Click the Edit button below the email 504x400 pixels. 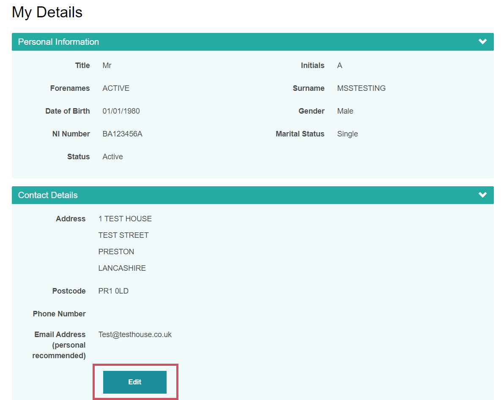pos(135,382)
